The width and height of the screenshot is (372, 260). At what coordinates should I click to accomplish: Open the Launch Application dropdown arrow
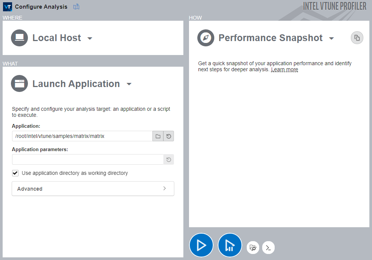pyautogui.click(x=129, y=84)
